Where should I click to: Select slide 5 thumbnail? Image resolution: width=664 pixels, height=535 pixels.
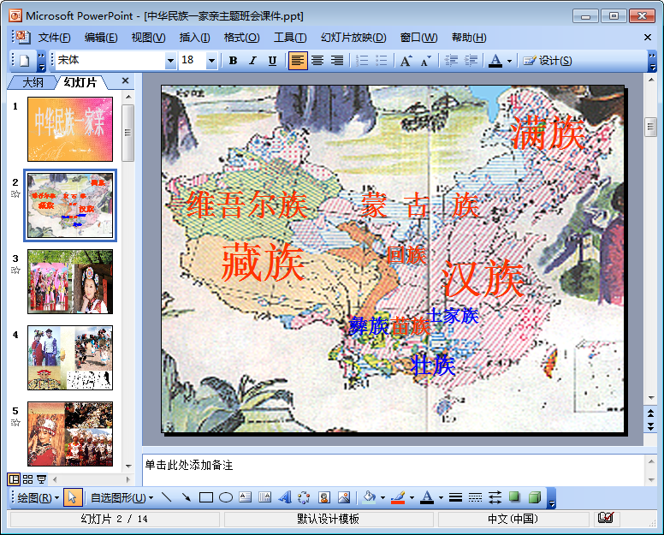[70, 434]
